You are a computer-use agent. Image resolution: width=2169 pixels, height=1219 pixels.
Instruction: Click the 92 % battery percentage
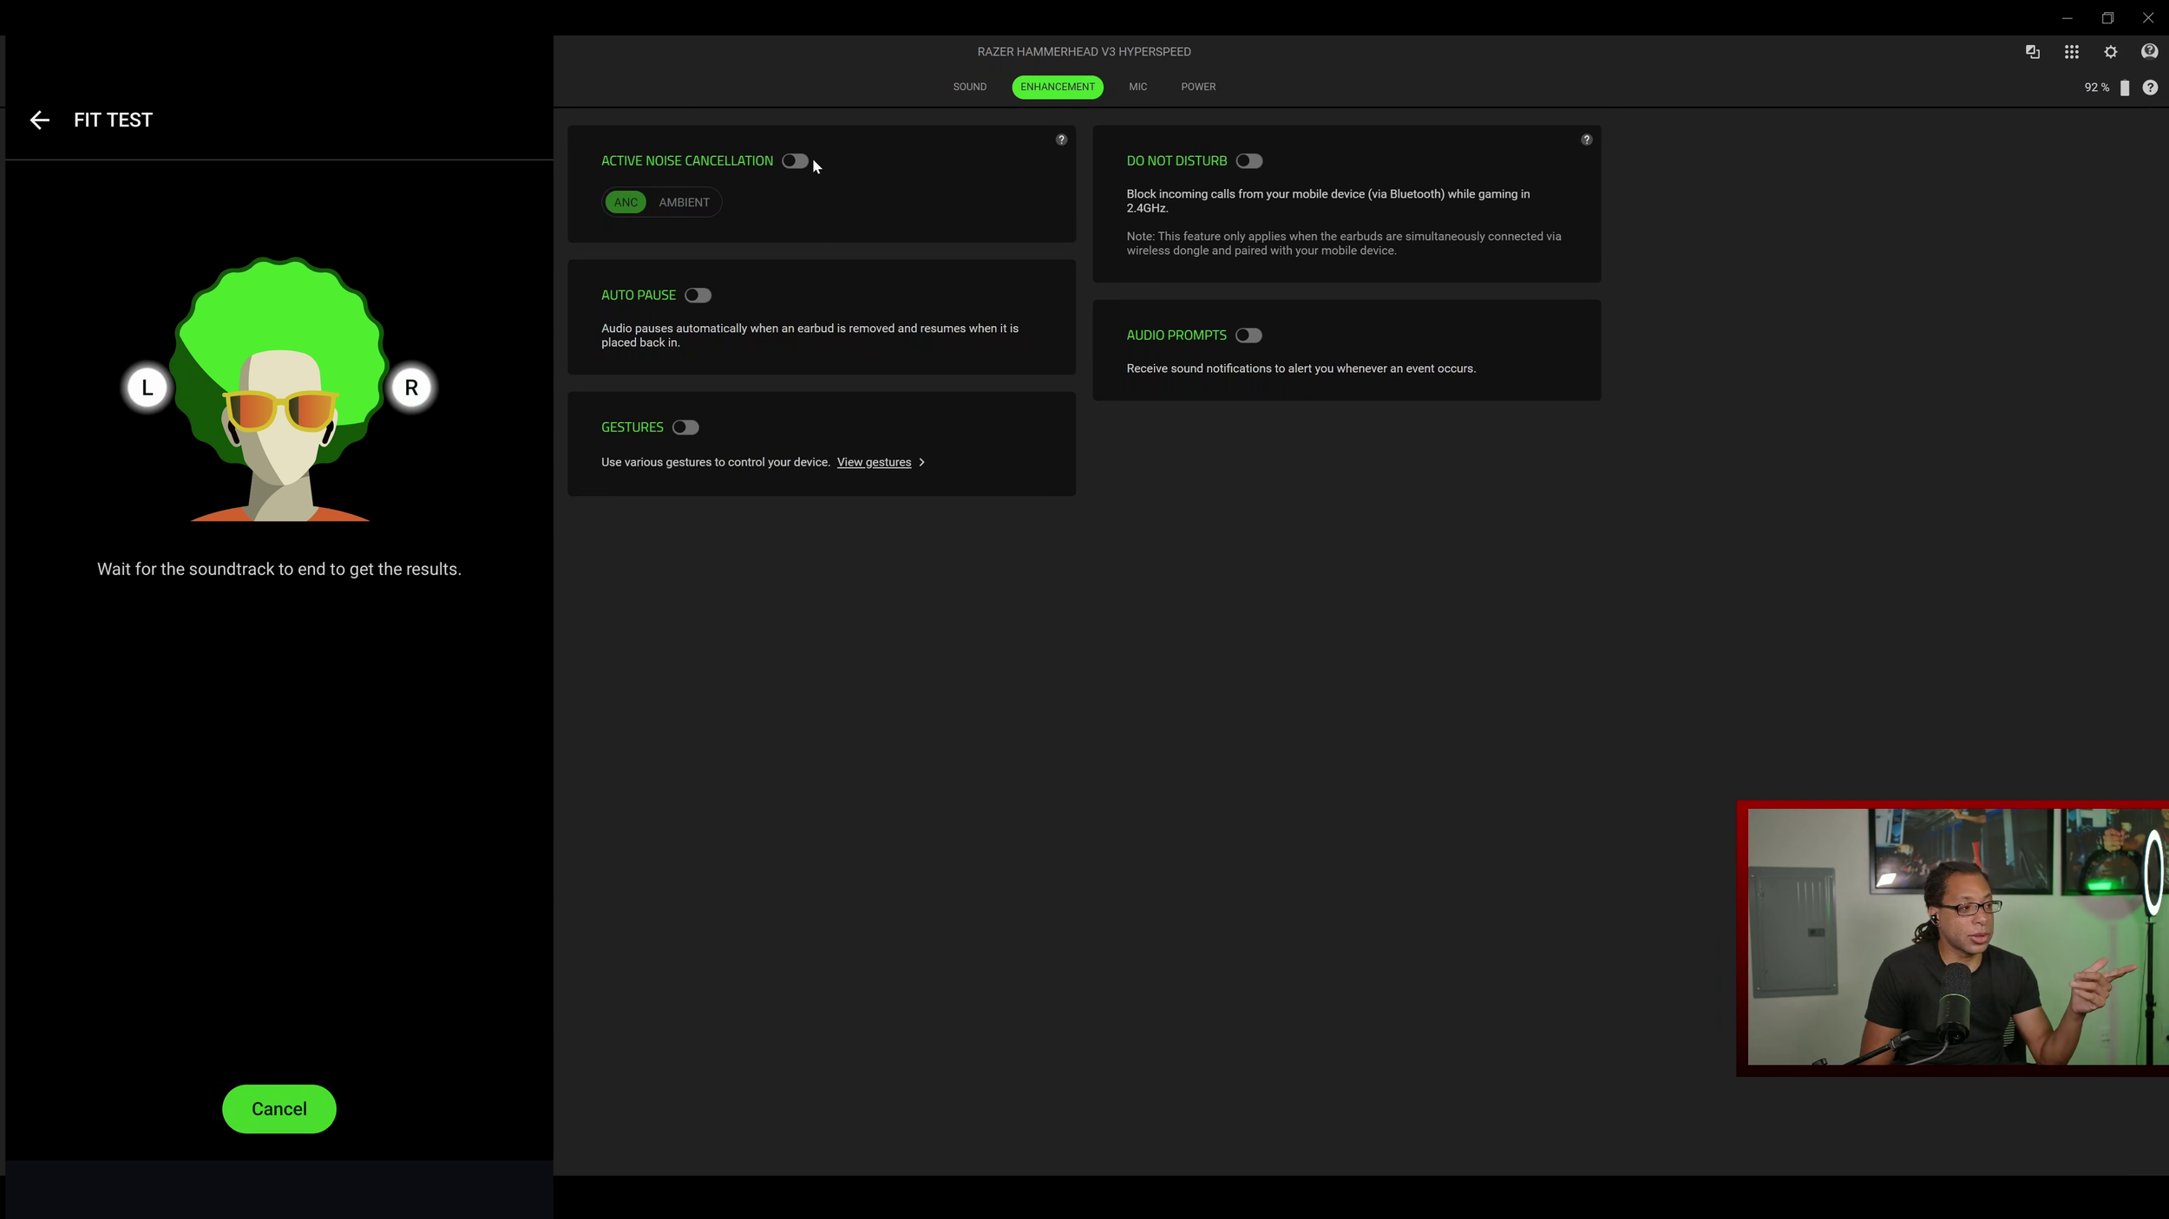(2096, 88)
